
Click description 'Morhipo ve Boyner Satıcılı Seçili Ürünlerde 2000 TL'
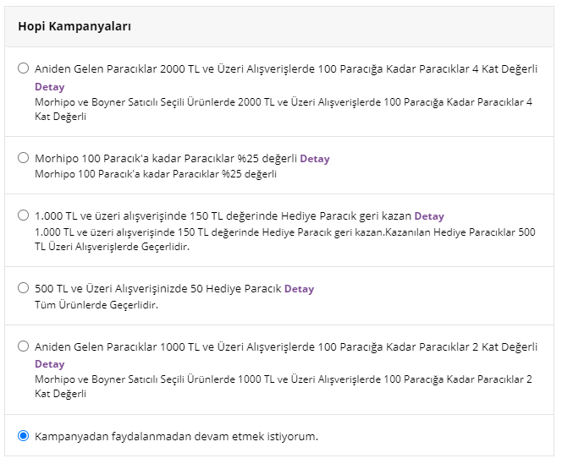pyautogui.click(x=284, y=109)
